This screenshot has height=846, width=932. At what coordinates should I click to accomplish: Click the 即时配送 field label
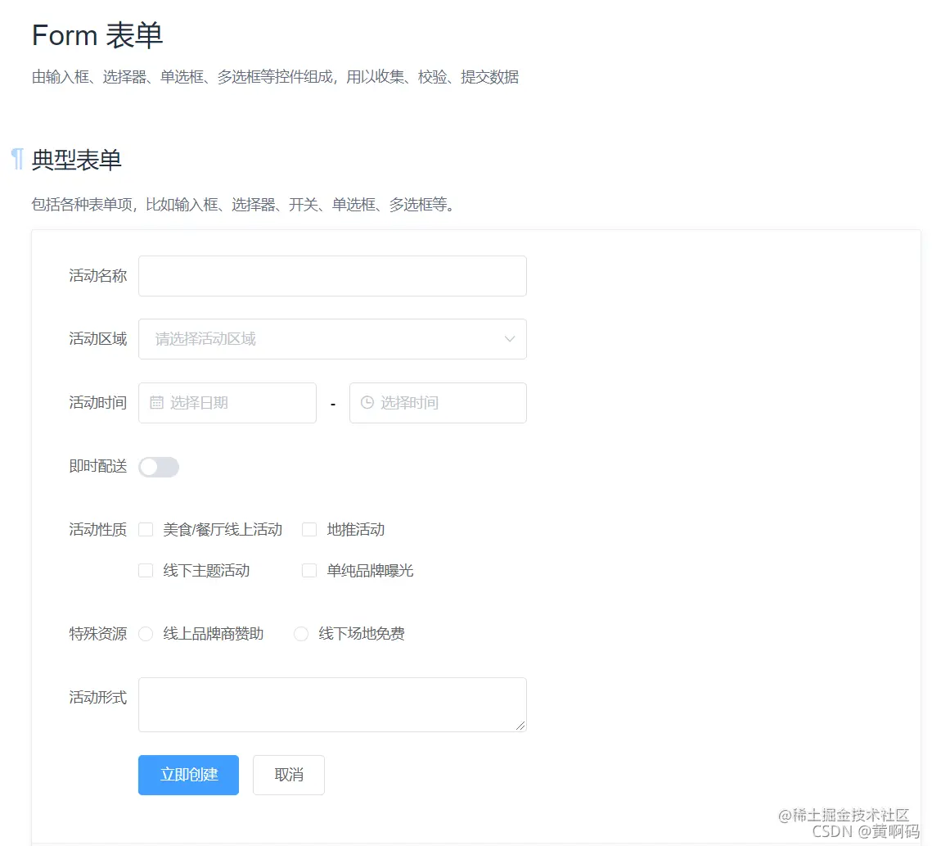pos(98,467)
